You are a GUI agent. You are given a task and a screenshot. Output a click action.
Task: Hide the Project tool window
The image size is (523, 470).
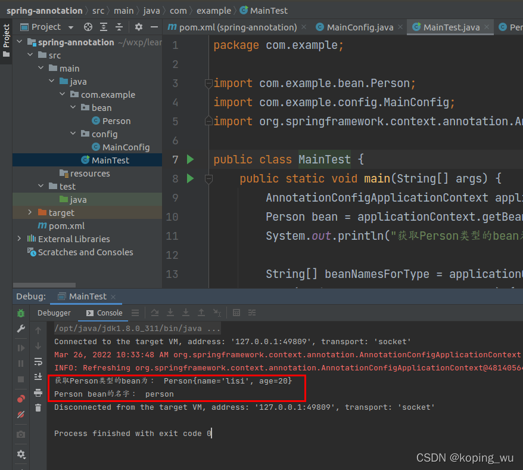[154, 27]
